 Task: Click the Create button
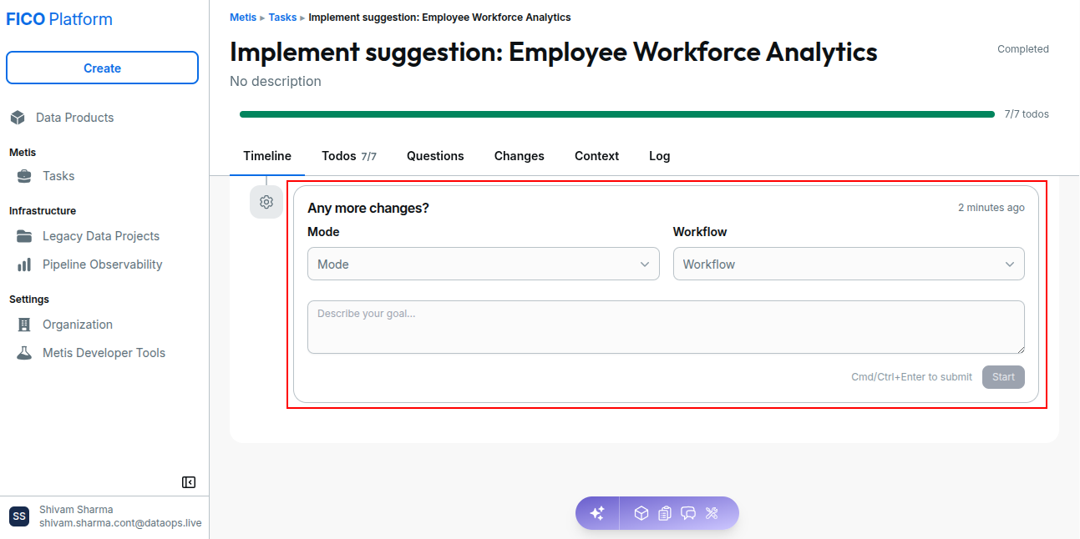pyautogui.click(x=102, y=68)
